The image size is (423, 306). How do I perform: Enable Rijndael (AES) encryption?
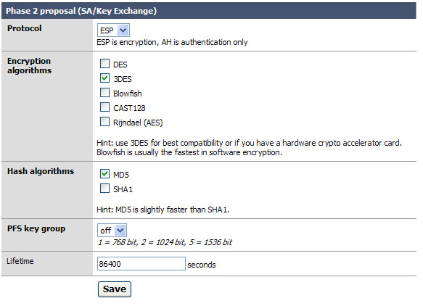point(104,122)
